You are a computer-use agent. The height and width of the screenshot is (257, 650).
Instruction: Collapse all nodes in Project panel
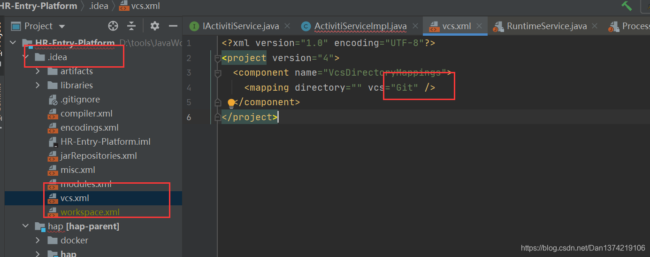[x=132, y=26]
